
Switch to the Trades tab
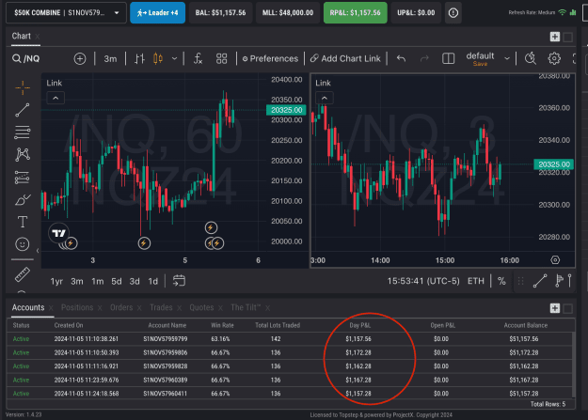coord(161,307)
